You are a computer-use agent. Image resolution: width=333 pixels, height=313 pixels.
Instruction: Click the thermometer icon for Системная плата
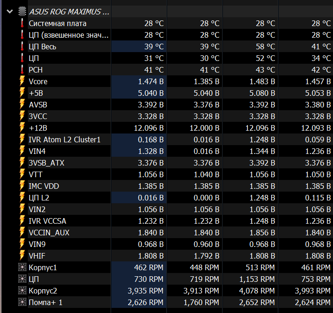pyautogui.click(x=22, y=23)
